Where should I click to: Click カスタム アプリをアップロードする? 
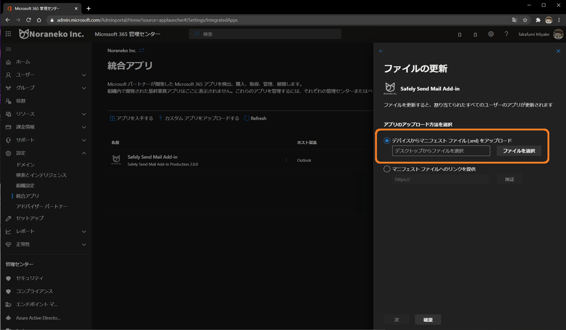point(199,118)
